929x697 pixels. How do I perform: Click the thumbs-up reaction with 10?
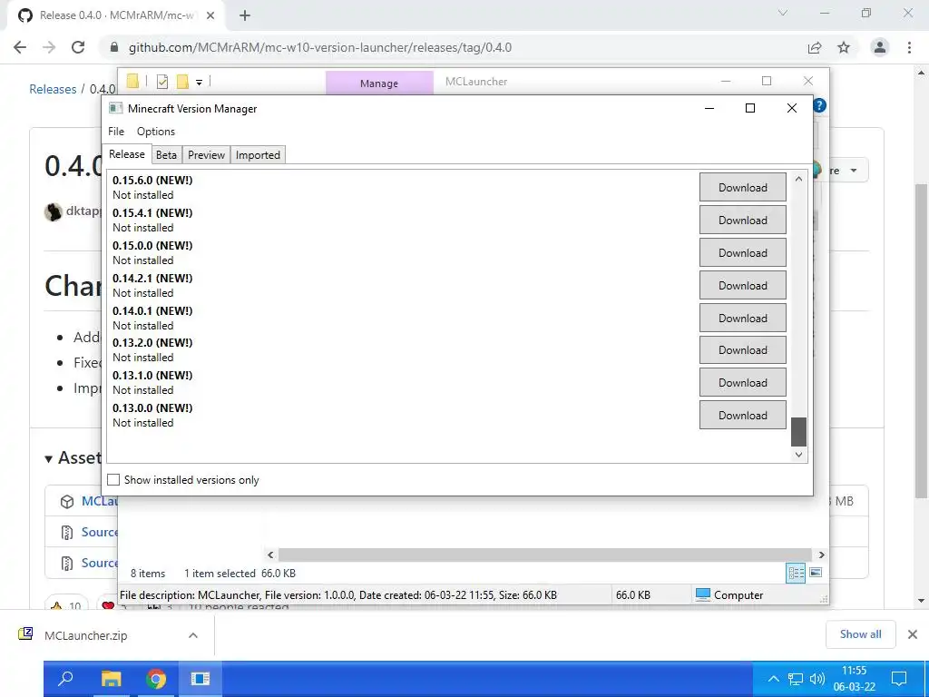66,605
